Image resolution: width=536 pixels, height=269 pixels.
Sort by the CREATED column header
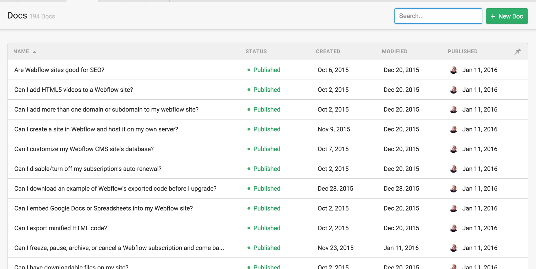(328, 51)
